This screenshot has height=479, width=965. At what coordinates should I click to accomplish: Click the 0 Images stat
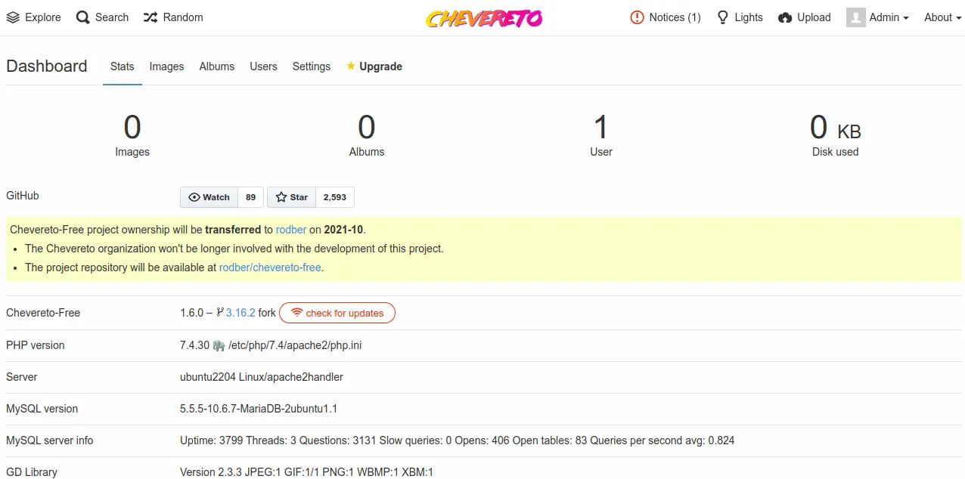pyautogui.click(x=132, y=135)
